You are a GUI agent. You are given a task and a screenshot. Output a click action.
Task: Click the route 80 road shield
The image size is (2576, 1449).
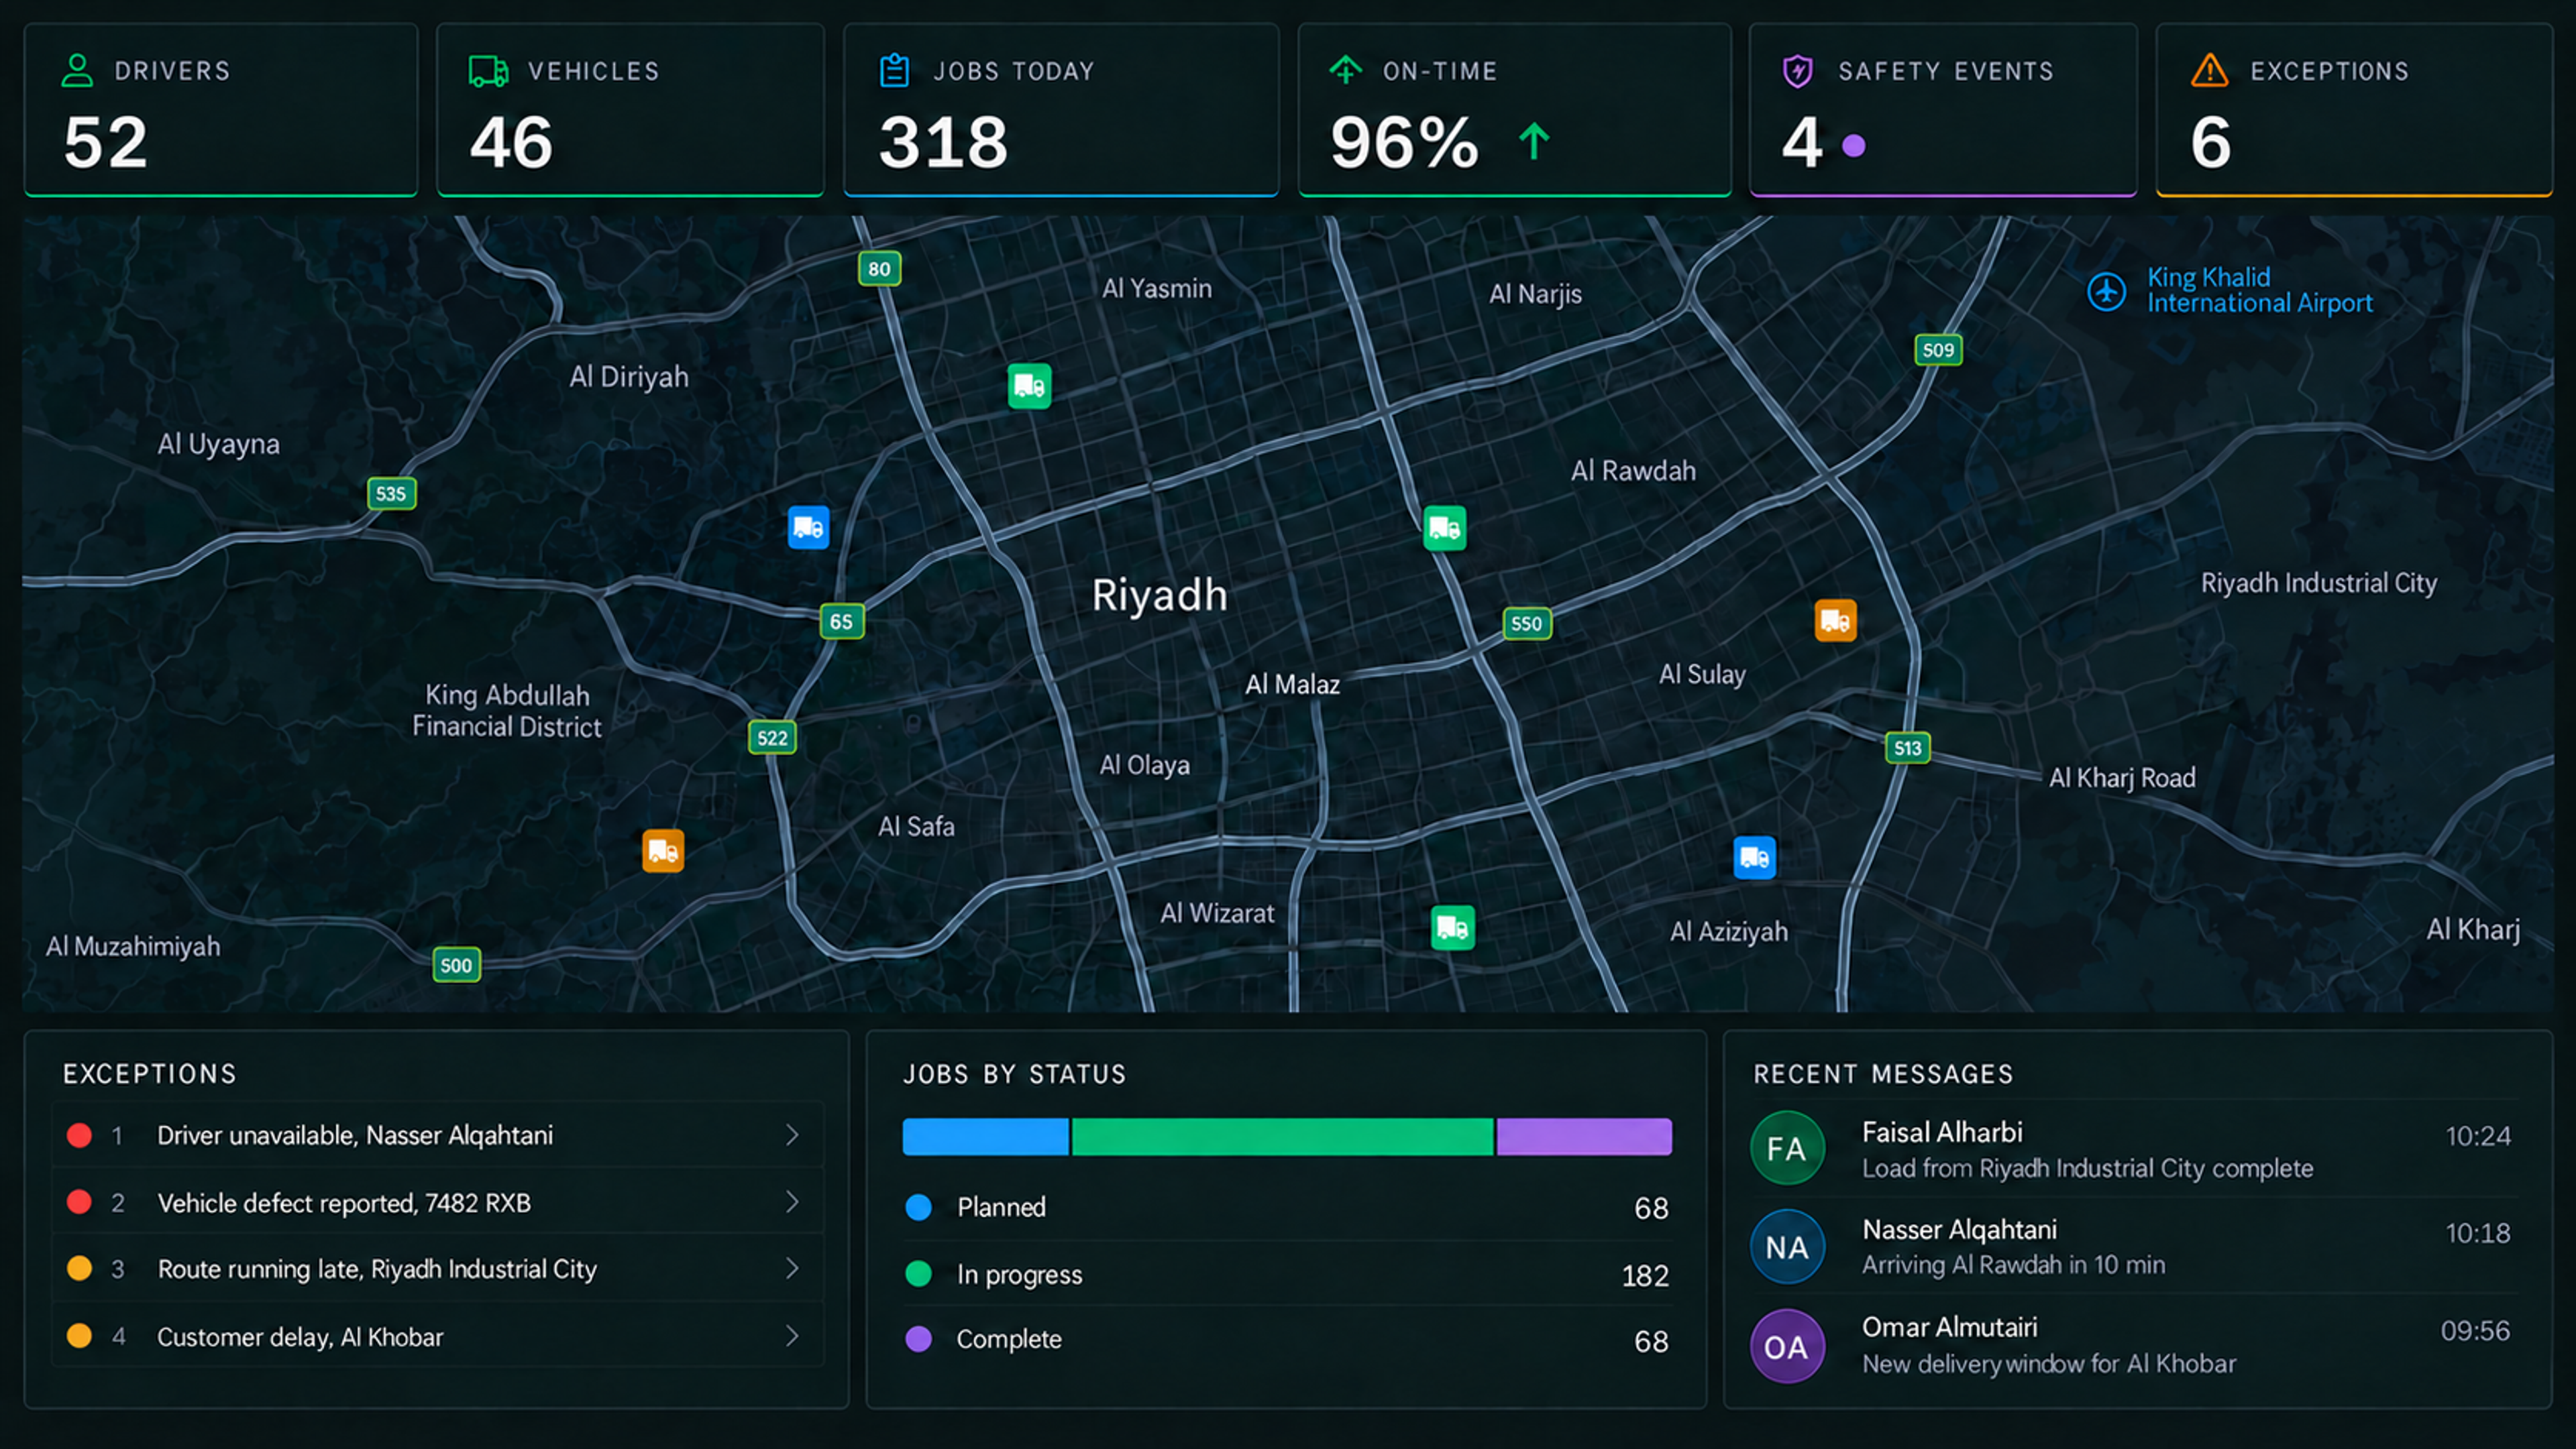click(879, 269)
